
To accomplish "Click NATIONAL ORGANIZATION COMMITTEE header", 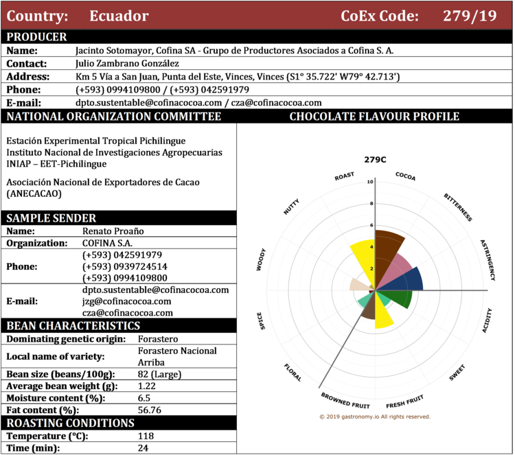I will [x=113, y=117].
